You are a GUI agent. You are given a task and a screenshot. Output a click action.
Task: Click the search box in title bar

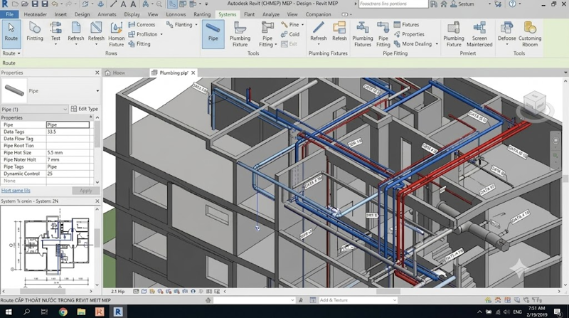pos(394,4)
